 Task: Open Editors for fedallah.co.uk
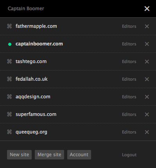pyautogui.click(x=129, y=79)
